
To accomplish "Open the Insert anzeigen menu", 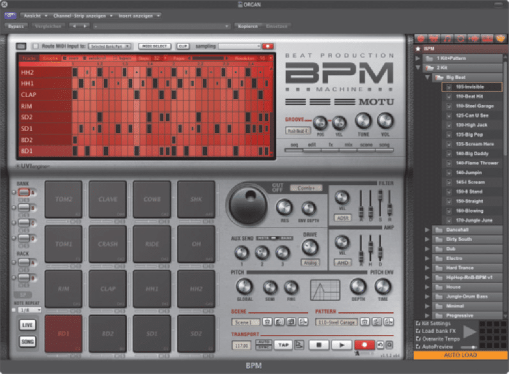I will click(x=139, y=15).
